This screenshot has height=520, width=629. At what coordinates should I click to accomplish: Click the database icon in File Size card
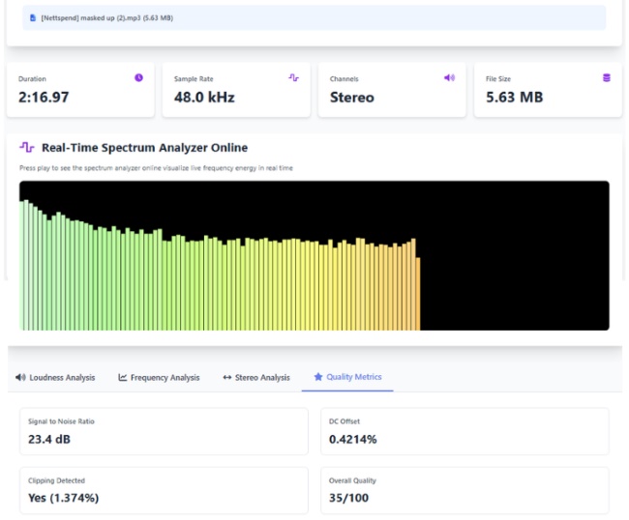[607, 78]
